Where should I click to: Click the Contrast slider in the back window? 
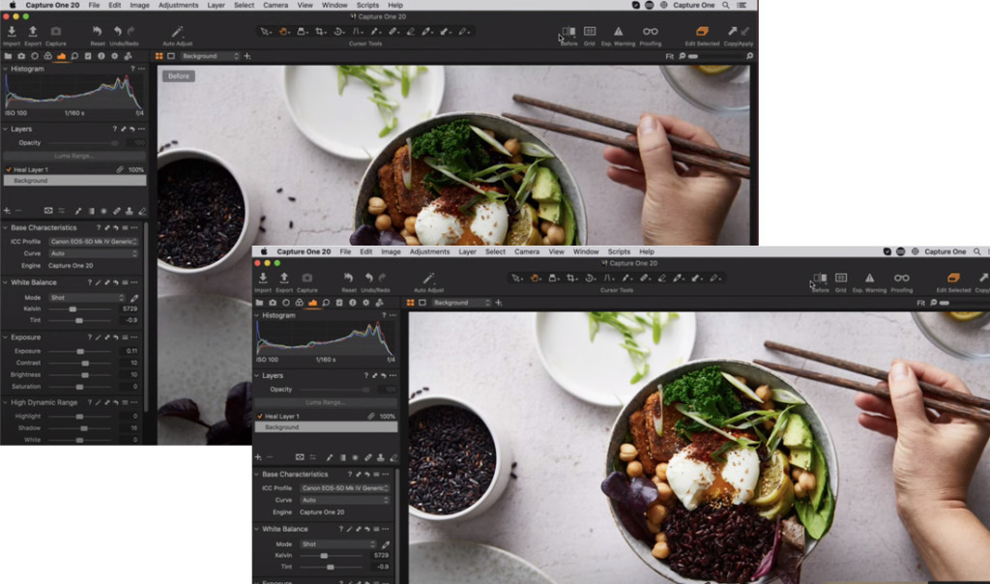click(80, 363)
